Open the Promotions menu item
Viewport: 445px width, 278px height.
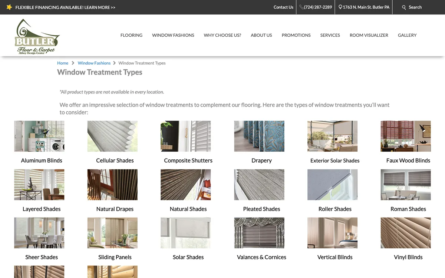click(x=296, y=35)
